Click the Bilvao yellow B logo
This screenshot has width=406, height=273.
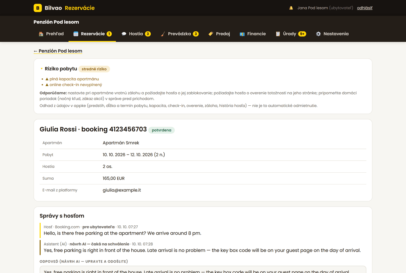coord(38,8)
